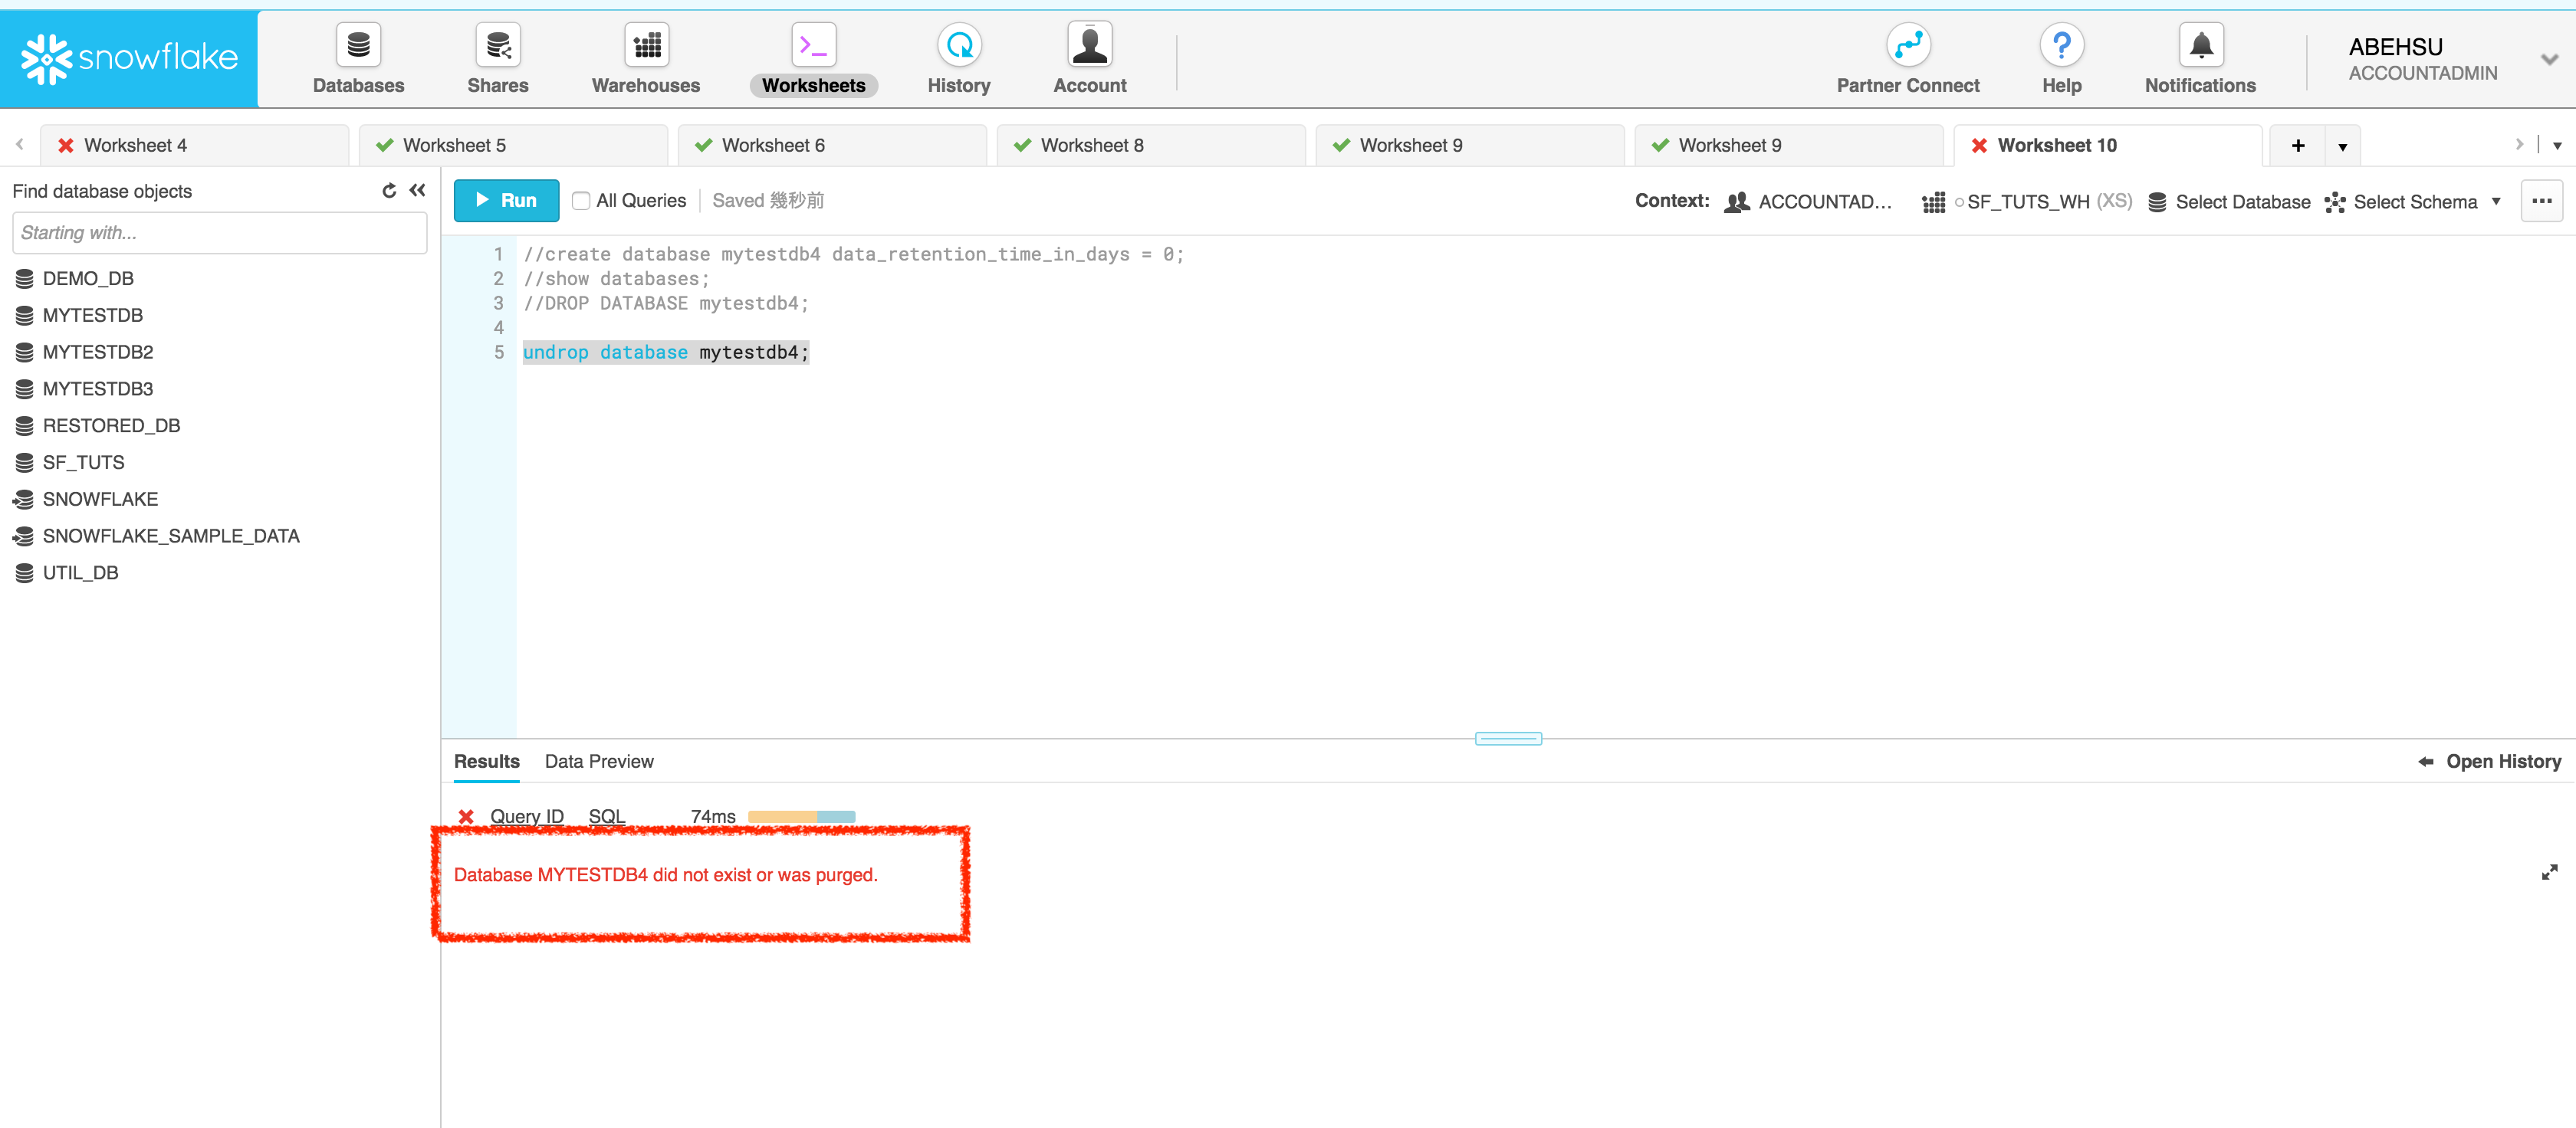Viewport: 2576px width, 1128px height.
Task: Open the Warehouses page icon
Action: [646, 45]
